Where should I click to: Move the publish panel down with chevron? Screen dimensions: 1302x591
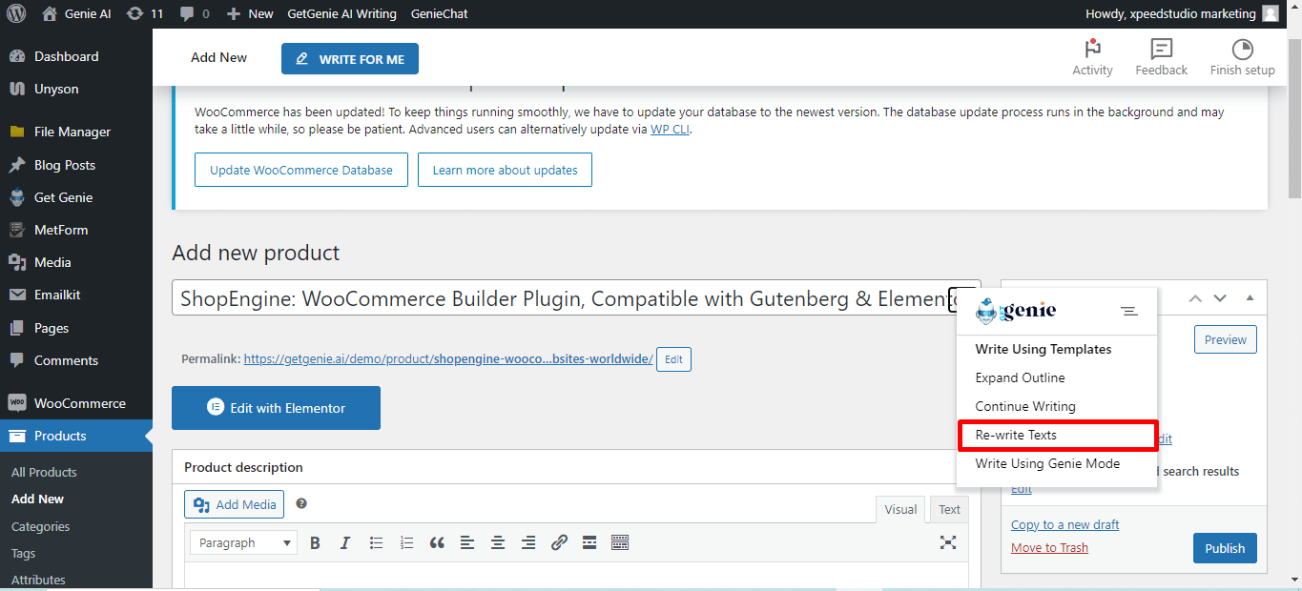tap(1220, 298)
